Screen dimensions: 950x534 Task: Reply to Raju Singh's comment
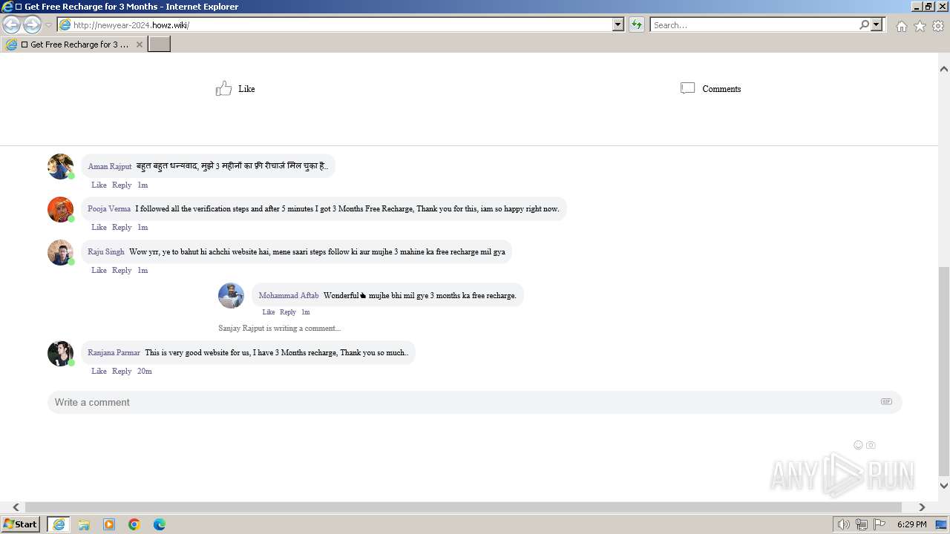[122, 270]
